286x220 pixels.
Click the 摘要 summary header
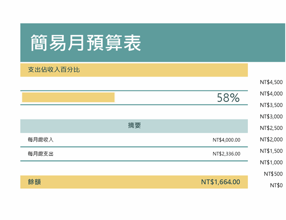point(134,126)
